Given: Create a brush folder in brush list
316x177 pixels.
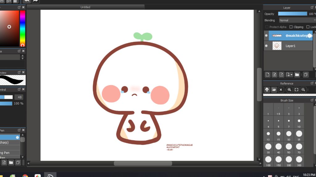Looking at the screenshot, I should coord(11,162).
